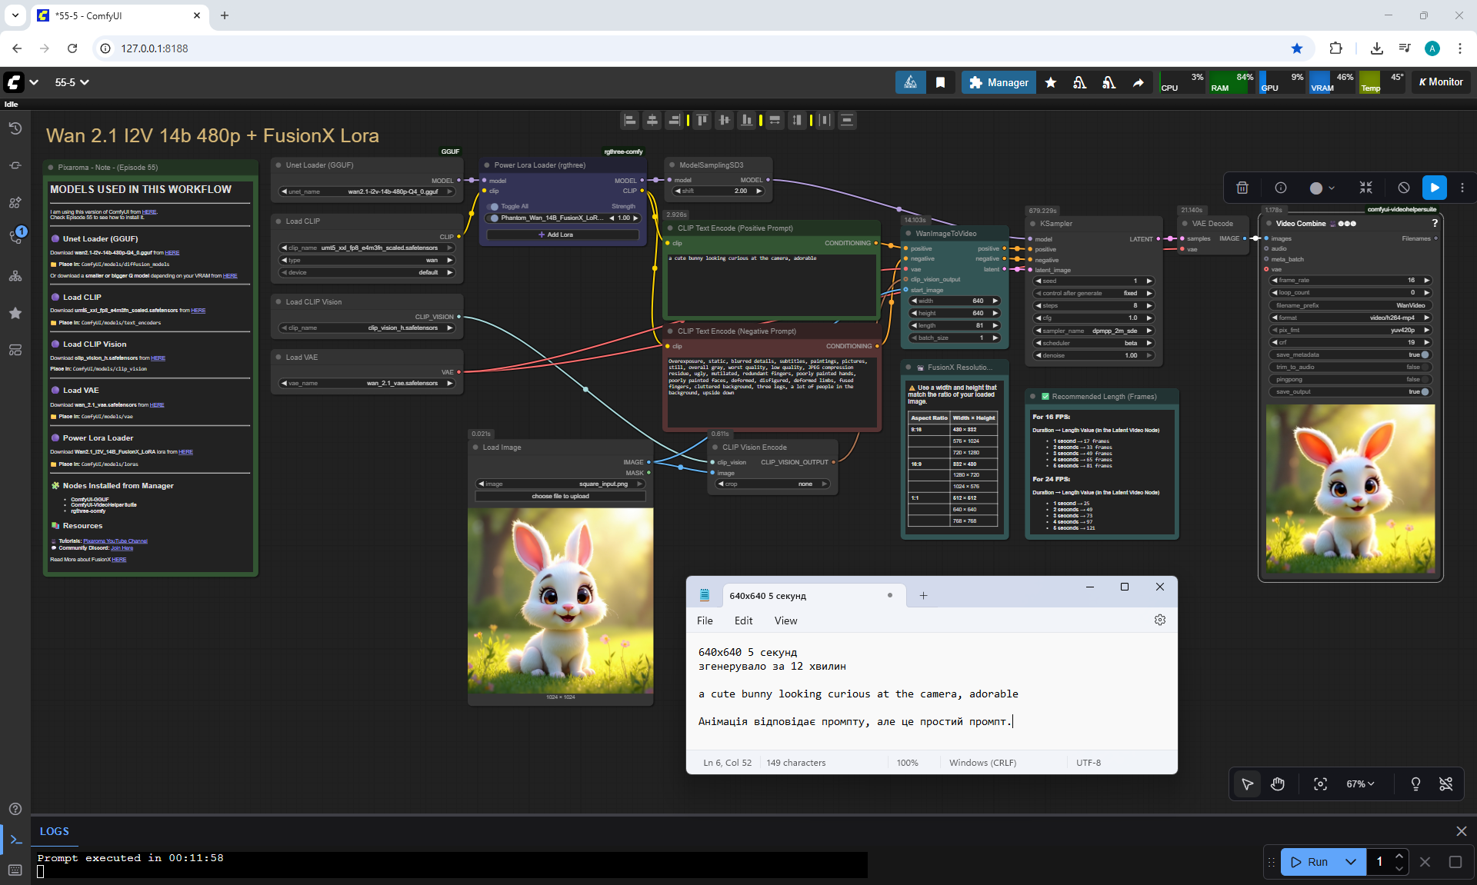Click the Manager button

pyautogui.click(x=998, y=82)
